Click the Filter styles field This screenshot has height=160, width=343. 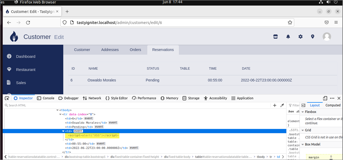coord(294,105)
